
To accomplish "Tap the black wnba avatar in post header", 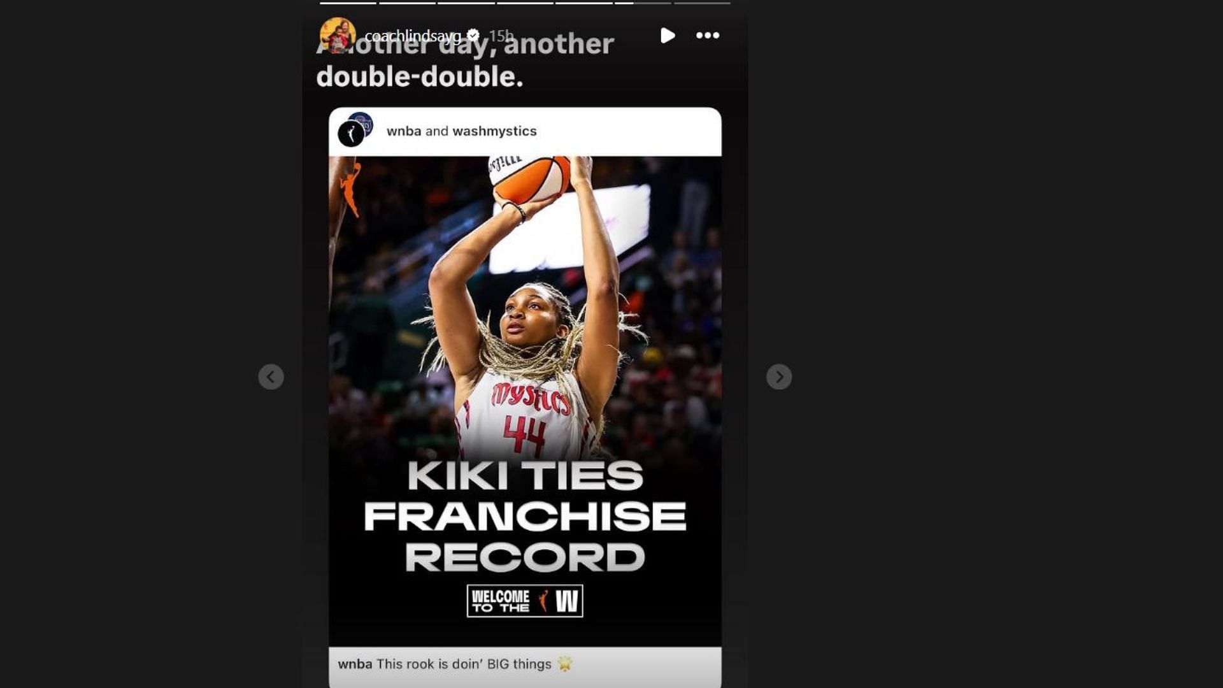I will 351,134.
